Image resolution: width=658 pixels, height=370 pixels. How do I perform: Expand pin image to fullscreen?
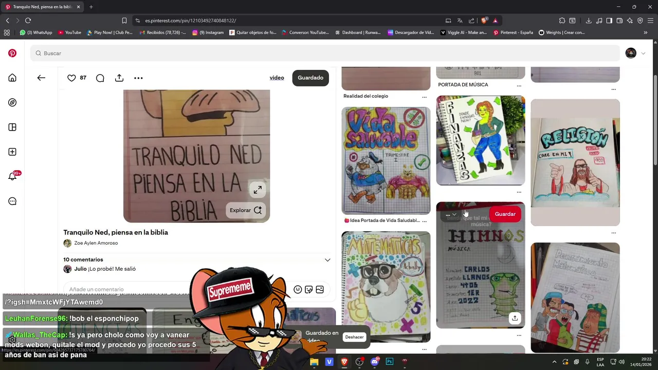pos(258,190)
